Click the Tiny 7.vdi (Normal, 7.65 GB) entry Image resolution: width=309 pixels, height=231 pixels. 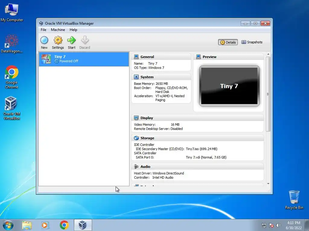tap(206, 157)
